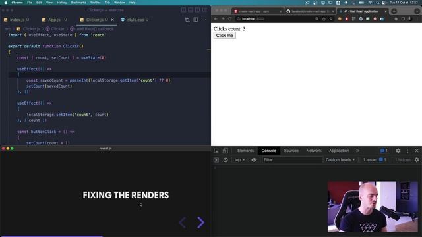This screenshot has width=422, height=237.
Task: Open the index.js editor tab
Action: coord(16,20)
